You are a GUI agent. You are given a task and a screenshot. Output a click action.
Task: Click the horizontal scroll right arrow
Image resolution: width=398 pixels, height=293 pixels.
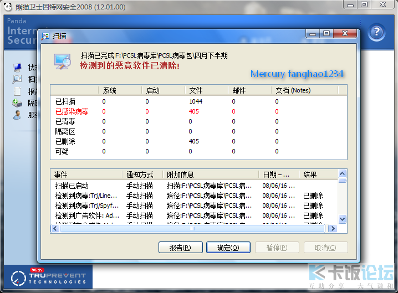pyautogui.click(x=333, y=229)
